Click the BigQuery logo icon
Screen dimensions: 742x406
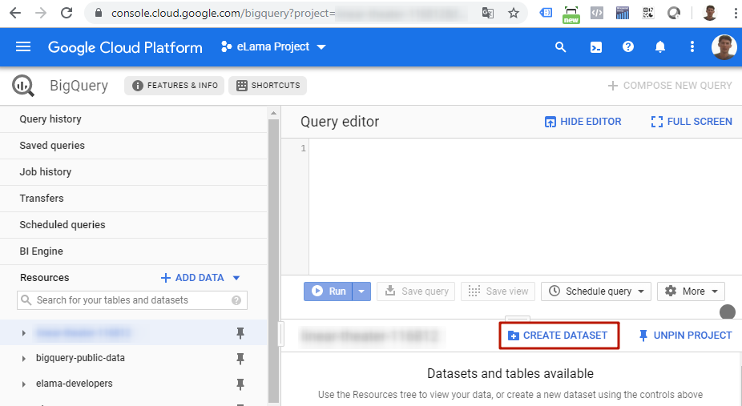coord(22,86)
